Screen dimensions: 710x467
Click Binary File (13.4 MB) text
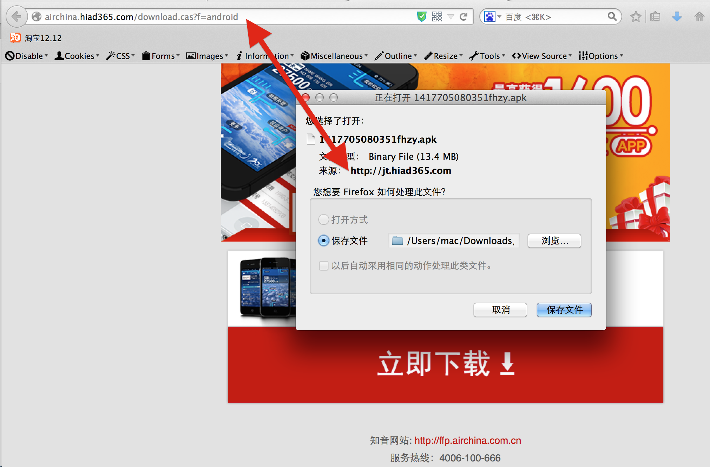coord(414,156)
